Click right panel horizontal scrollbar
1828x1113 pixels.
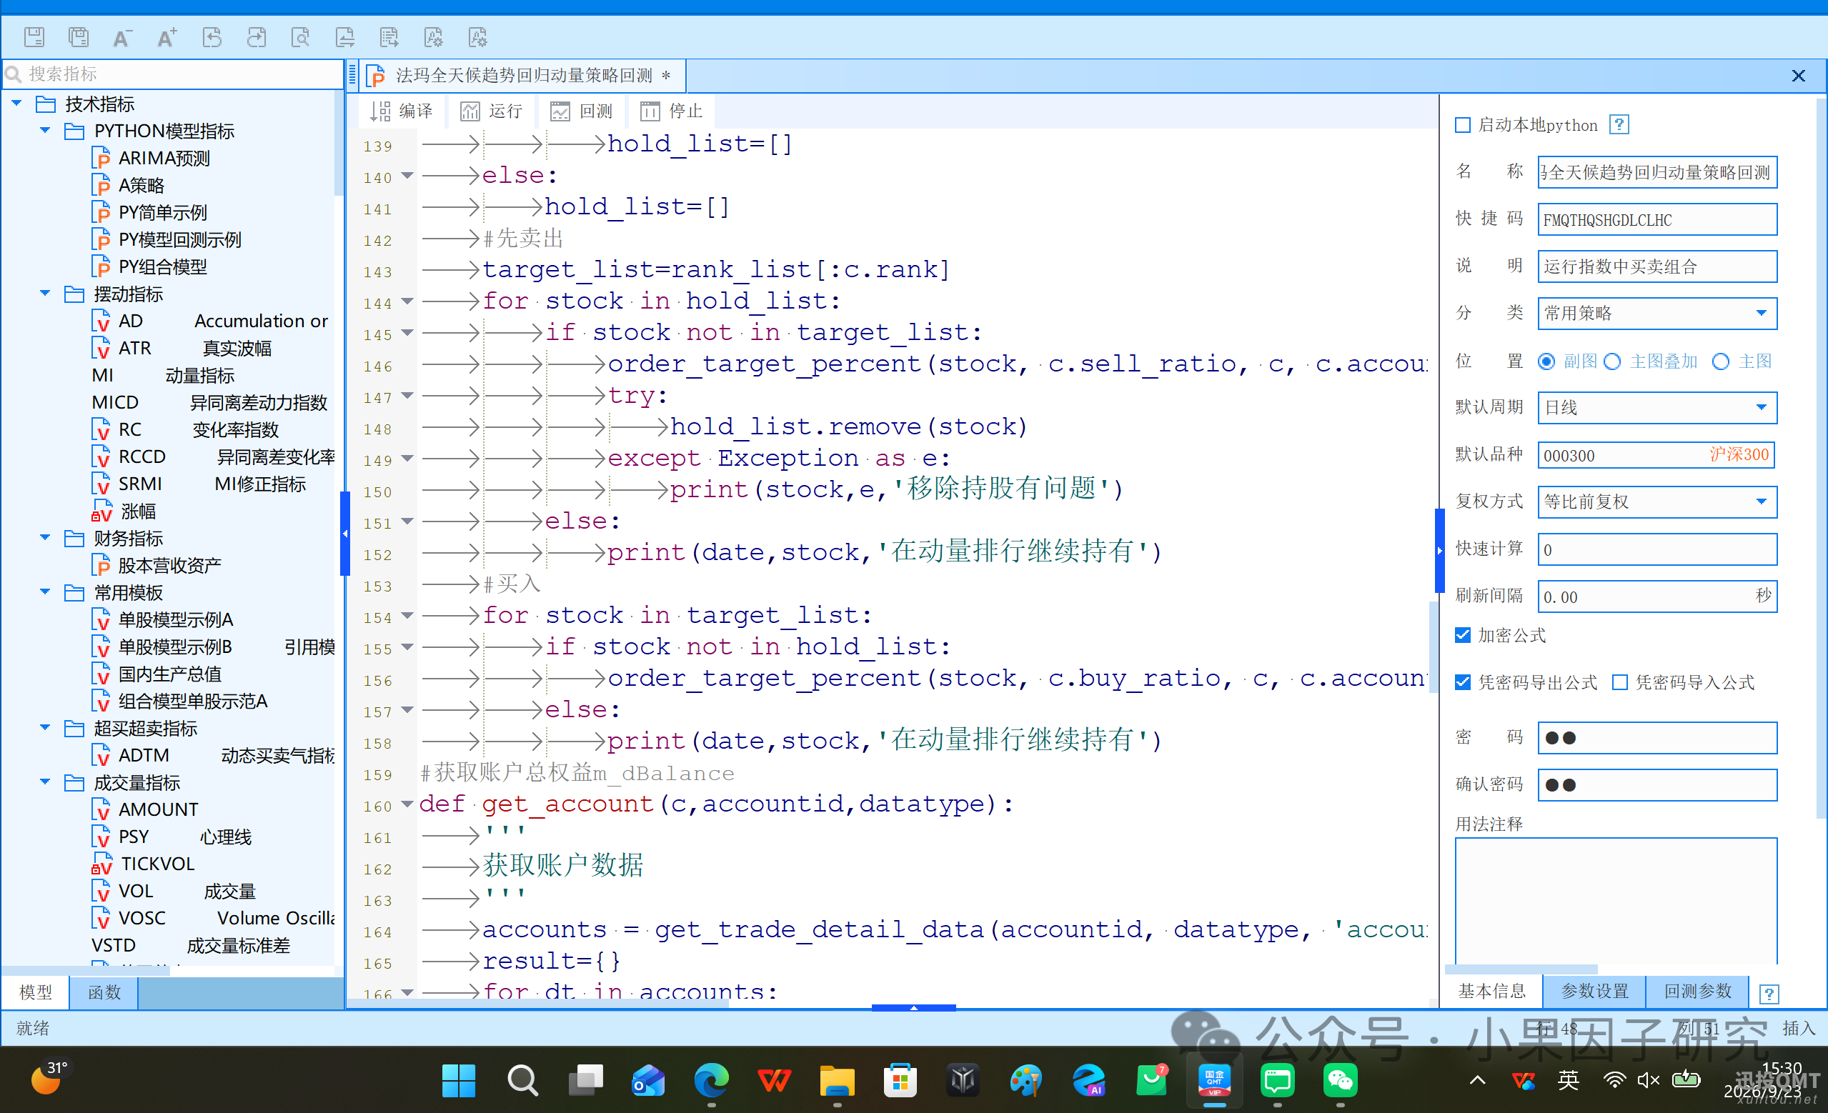click(x=1521, y=969)
